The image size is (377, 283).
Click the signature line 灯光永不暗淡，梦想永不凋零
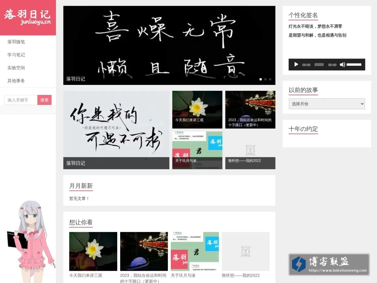[x=315, y=26]
